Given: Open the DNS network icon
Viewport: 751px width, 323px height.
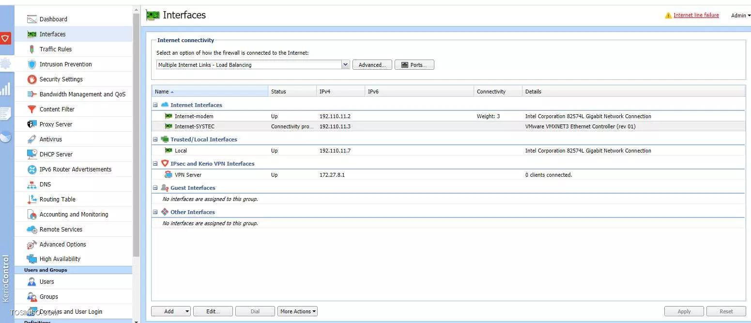Looking at the screenshot, I should (x=32, y=185).
